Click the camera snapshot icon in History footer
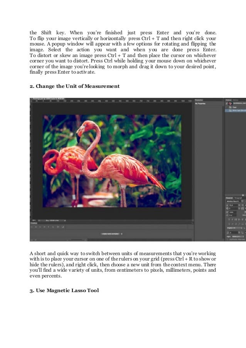246x348 pixels. (x=243, y=195)
